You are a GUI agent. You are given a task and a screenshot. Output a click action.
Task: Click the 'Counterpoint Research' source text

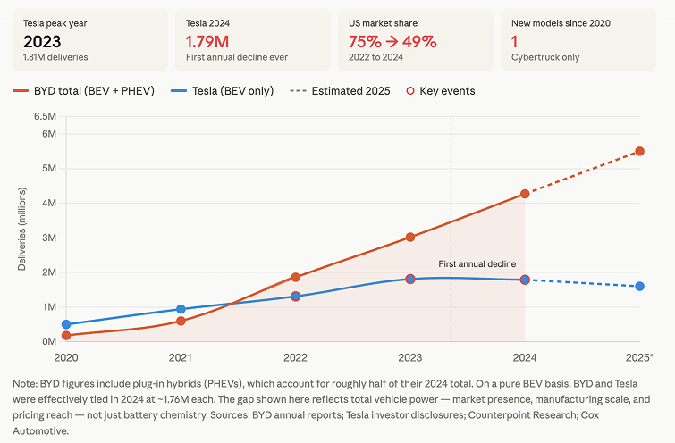(522, 415)
